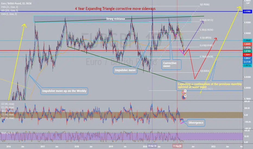
Task: Click the green 0.87404 price label
Action: (247, 51)
